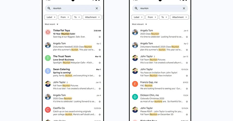Open the Most relevant sort dropdown
The height and width of the screenshot is (121, 233).
(139, 24)
